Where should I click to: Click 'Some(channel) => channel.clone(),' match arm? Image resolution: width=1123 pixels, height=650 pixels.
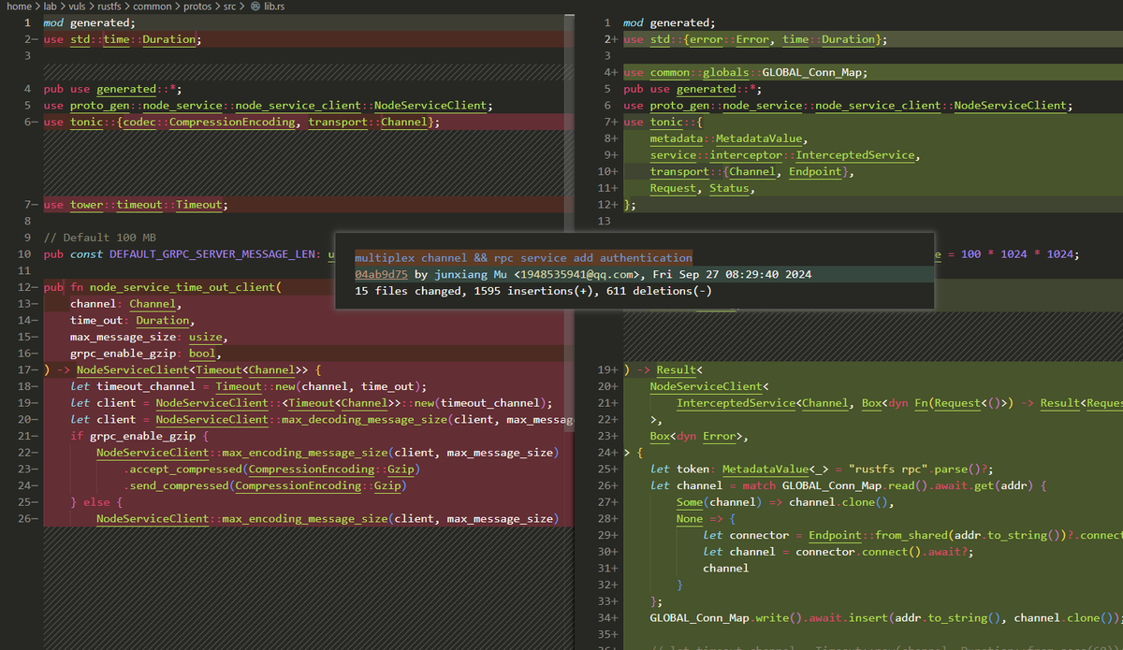click(785, 502)
